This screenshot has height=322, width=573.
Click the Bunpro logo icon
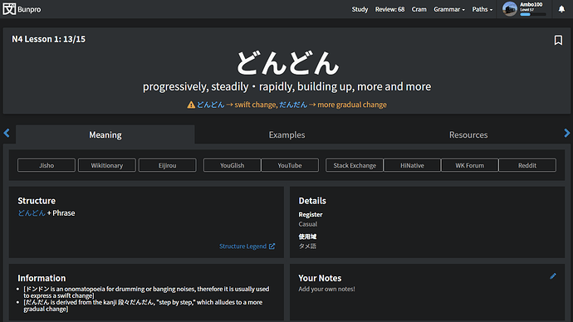point(9,9)
